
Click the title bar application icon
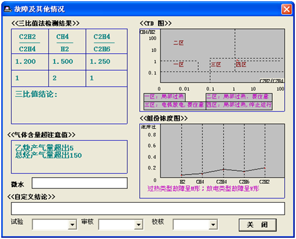click(8, 9)
